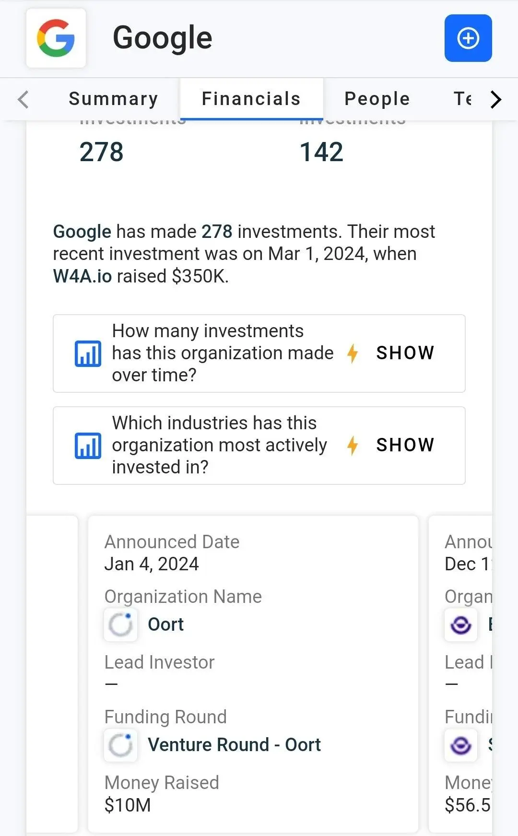Tap the blue plus add button
This screenshot has height=836, width=518.
[x=468, y=38]
